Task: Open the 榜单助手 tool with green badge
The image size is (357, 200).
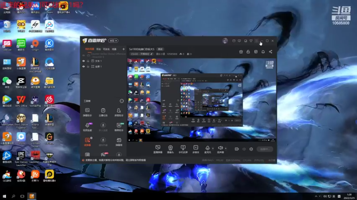Action: pyautogui.click(x=119, y=127)
